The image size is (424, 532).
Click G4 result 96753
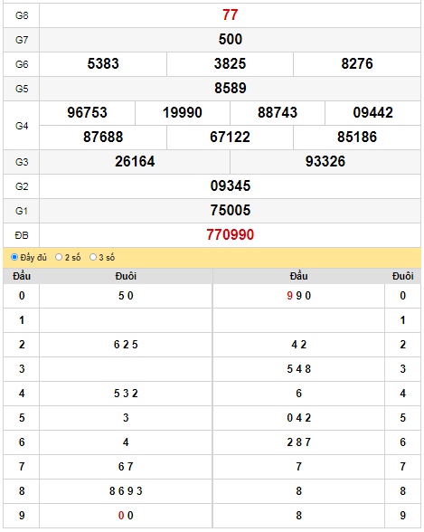coord(87,112)
